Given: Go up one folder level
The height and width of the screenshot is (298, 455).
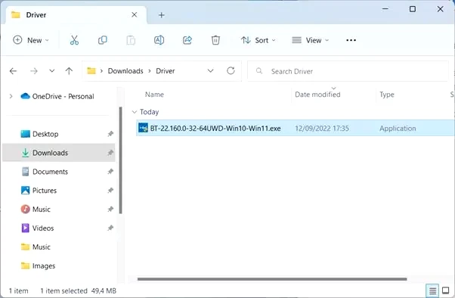Looking at the screenshot, I should [69, 71].
